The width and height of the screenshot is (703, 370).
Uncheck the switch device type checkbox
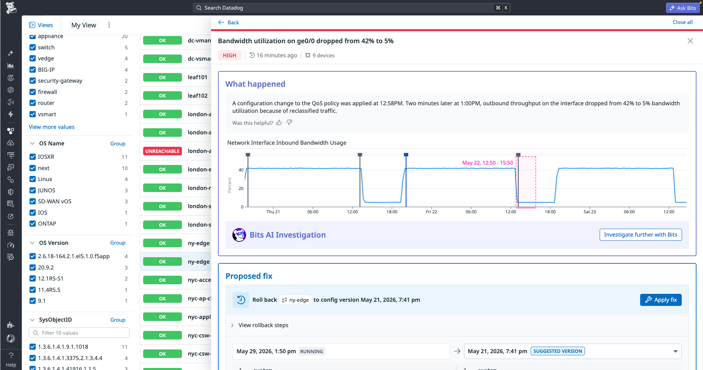33,47
